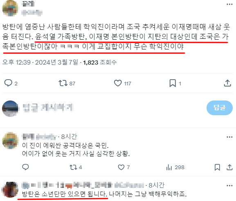Image resolution: width=236 pixels, height=201 pixels.
Task: Reply to the first comment via bubble icon
Action: [25, 167]
